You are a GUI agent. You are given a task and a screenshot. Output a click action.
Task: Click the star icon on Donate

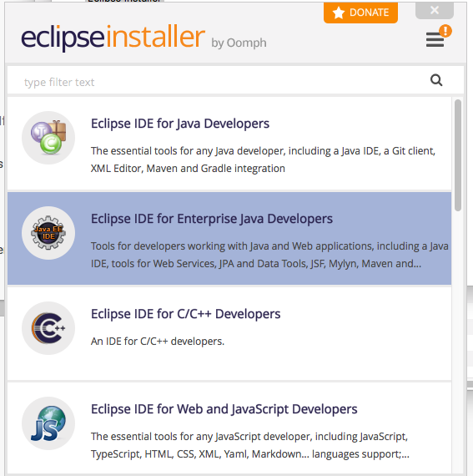pyautogui.click(x=339, y=13)
